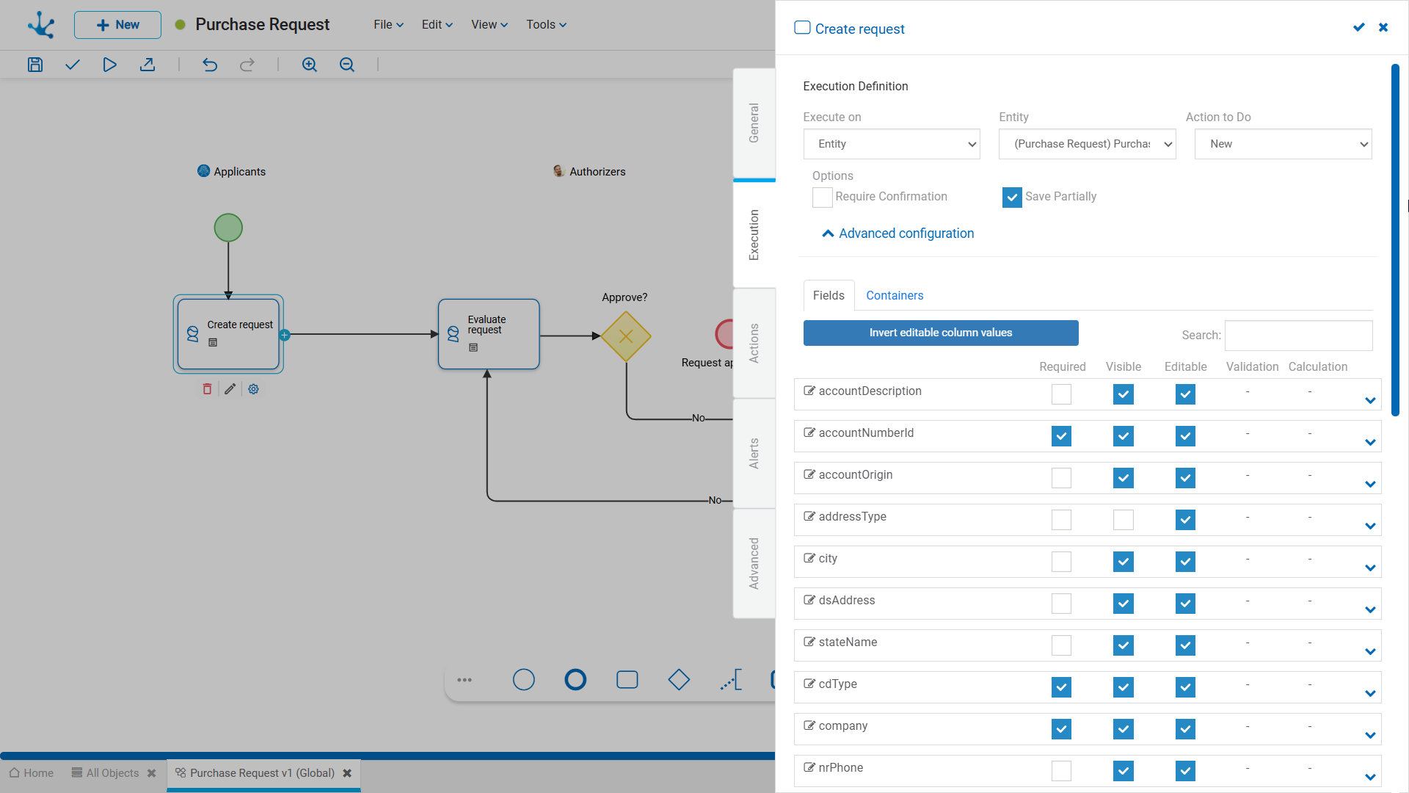Open the Action to Do dropdown
Screen dimensions: 1409x793
[x=1283, y=144]
